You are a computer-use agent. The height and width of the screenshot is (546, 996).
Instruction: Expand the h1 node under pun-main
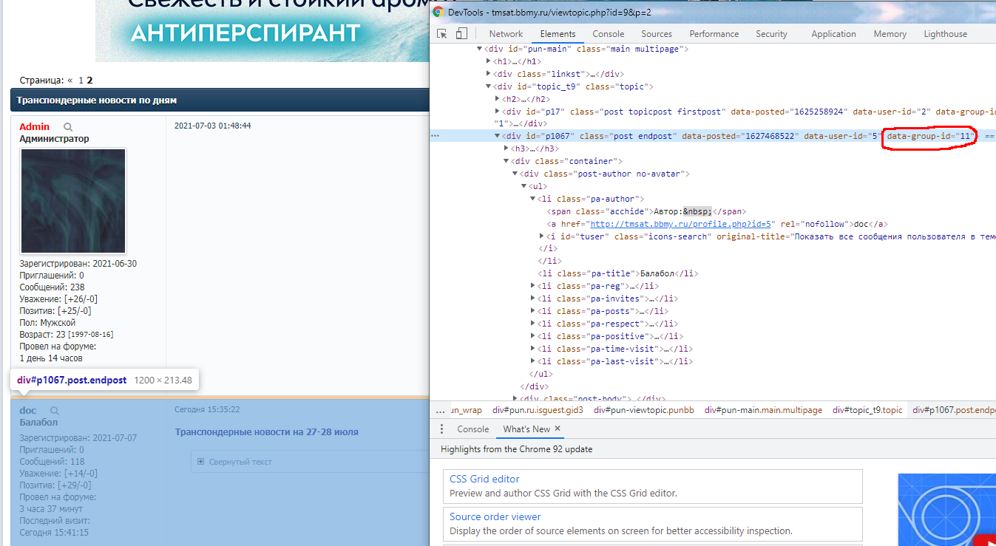[488, 62]
